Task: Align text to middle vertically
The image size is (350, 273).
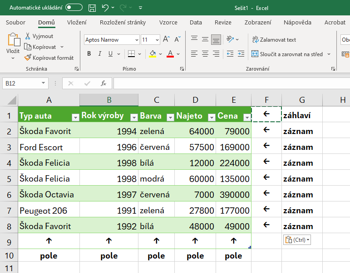Action: coord(205,39)
